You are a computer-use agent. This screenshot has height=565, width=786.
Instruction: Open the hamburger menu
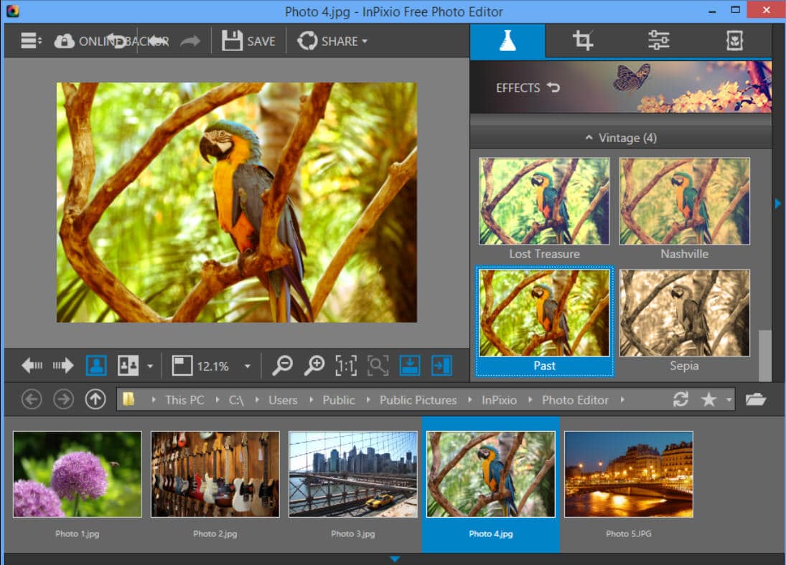pyautogui.click(x=29, y=40)
